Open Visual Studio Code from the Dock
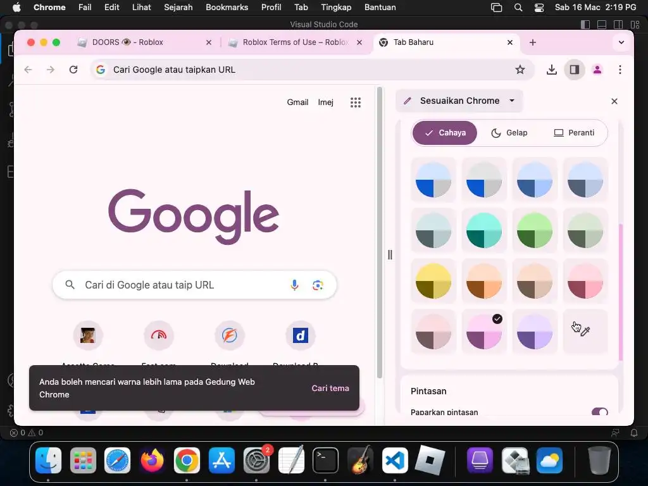The image size is (648, 486). pyautogui.click(x=395, y=461)
